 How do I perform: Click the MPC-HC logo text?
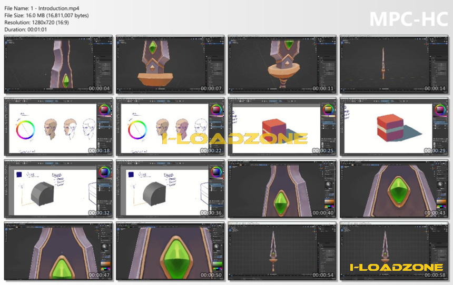(x=409, y=19)
